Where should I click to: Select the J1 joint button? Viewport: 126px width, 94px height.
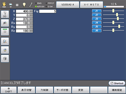[x=97, y=11]
